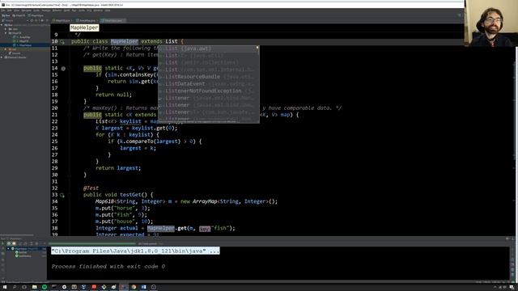The width and height of the screenshot is (518, 291).
Task: Click the green test progress bar
Action: [92, 244]
